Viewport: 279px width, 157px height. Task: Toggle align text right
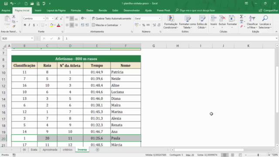click(x=76, y=25)
